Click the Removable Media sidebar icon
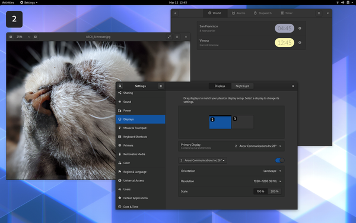 (120, 154)
